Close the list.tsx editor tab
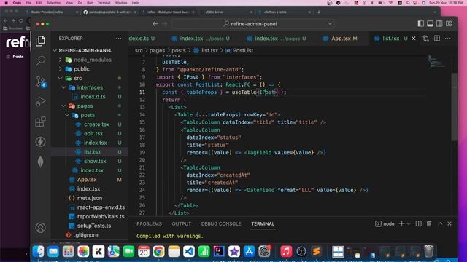 pyautogui.click(x=414, y=39)
